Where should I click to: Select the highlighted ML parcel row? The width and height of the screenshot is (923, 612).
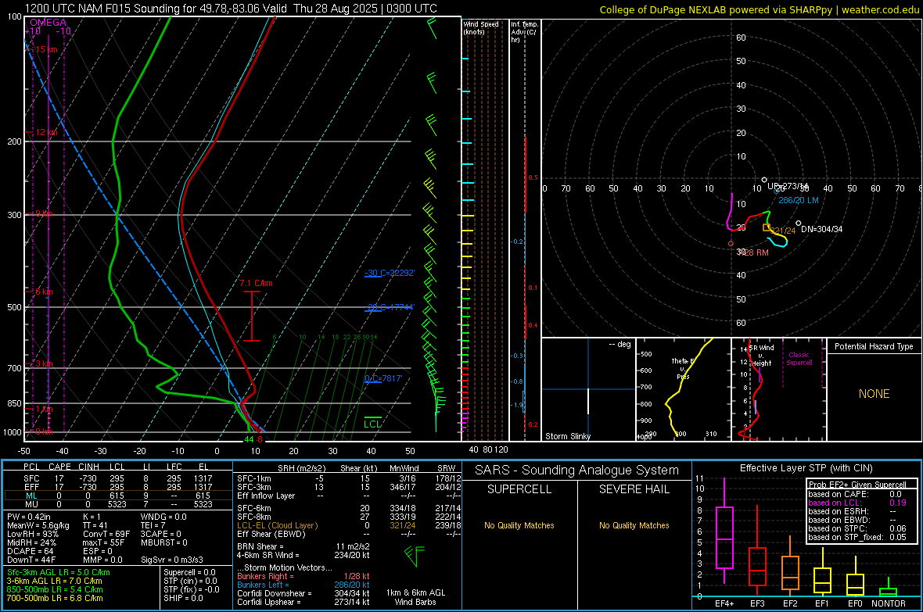(117, 496)
